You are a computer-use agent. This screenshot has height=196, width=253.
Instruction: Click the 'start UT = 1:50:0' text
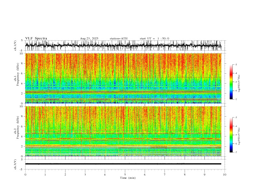pyautogui.click(x=154, y=38)
